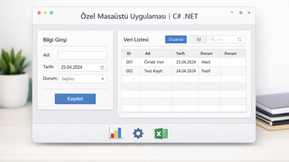
Task: Close the window with the X button
Action: (x=249, y=12)
